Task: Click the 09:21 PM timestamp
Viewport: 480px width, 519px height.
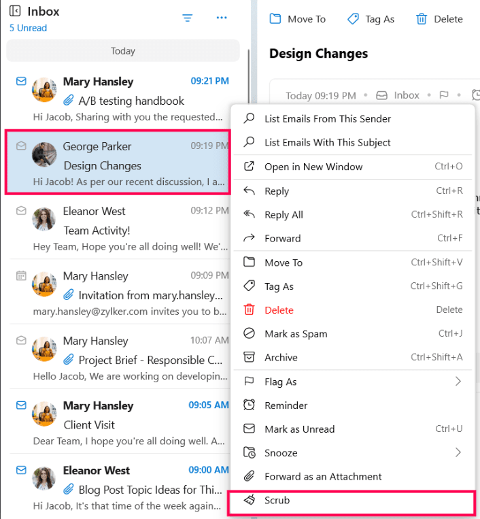Action: pyautogui.click(x=209, y=81)
